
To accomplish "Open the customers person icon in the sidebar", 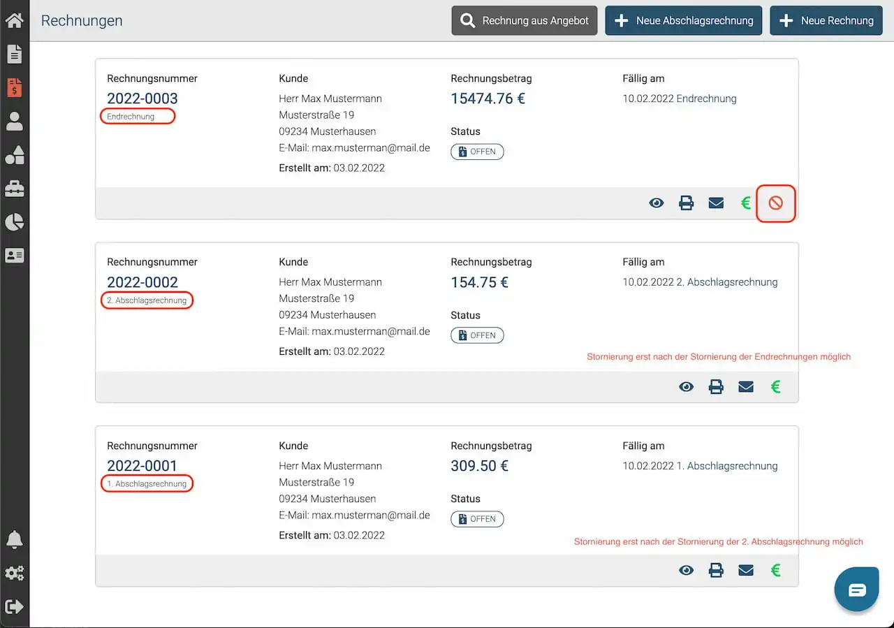I will tap(14, 122).
